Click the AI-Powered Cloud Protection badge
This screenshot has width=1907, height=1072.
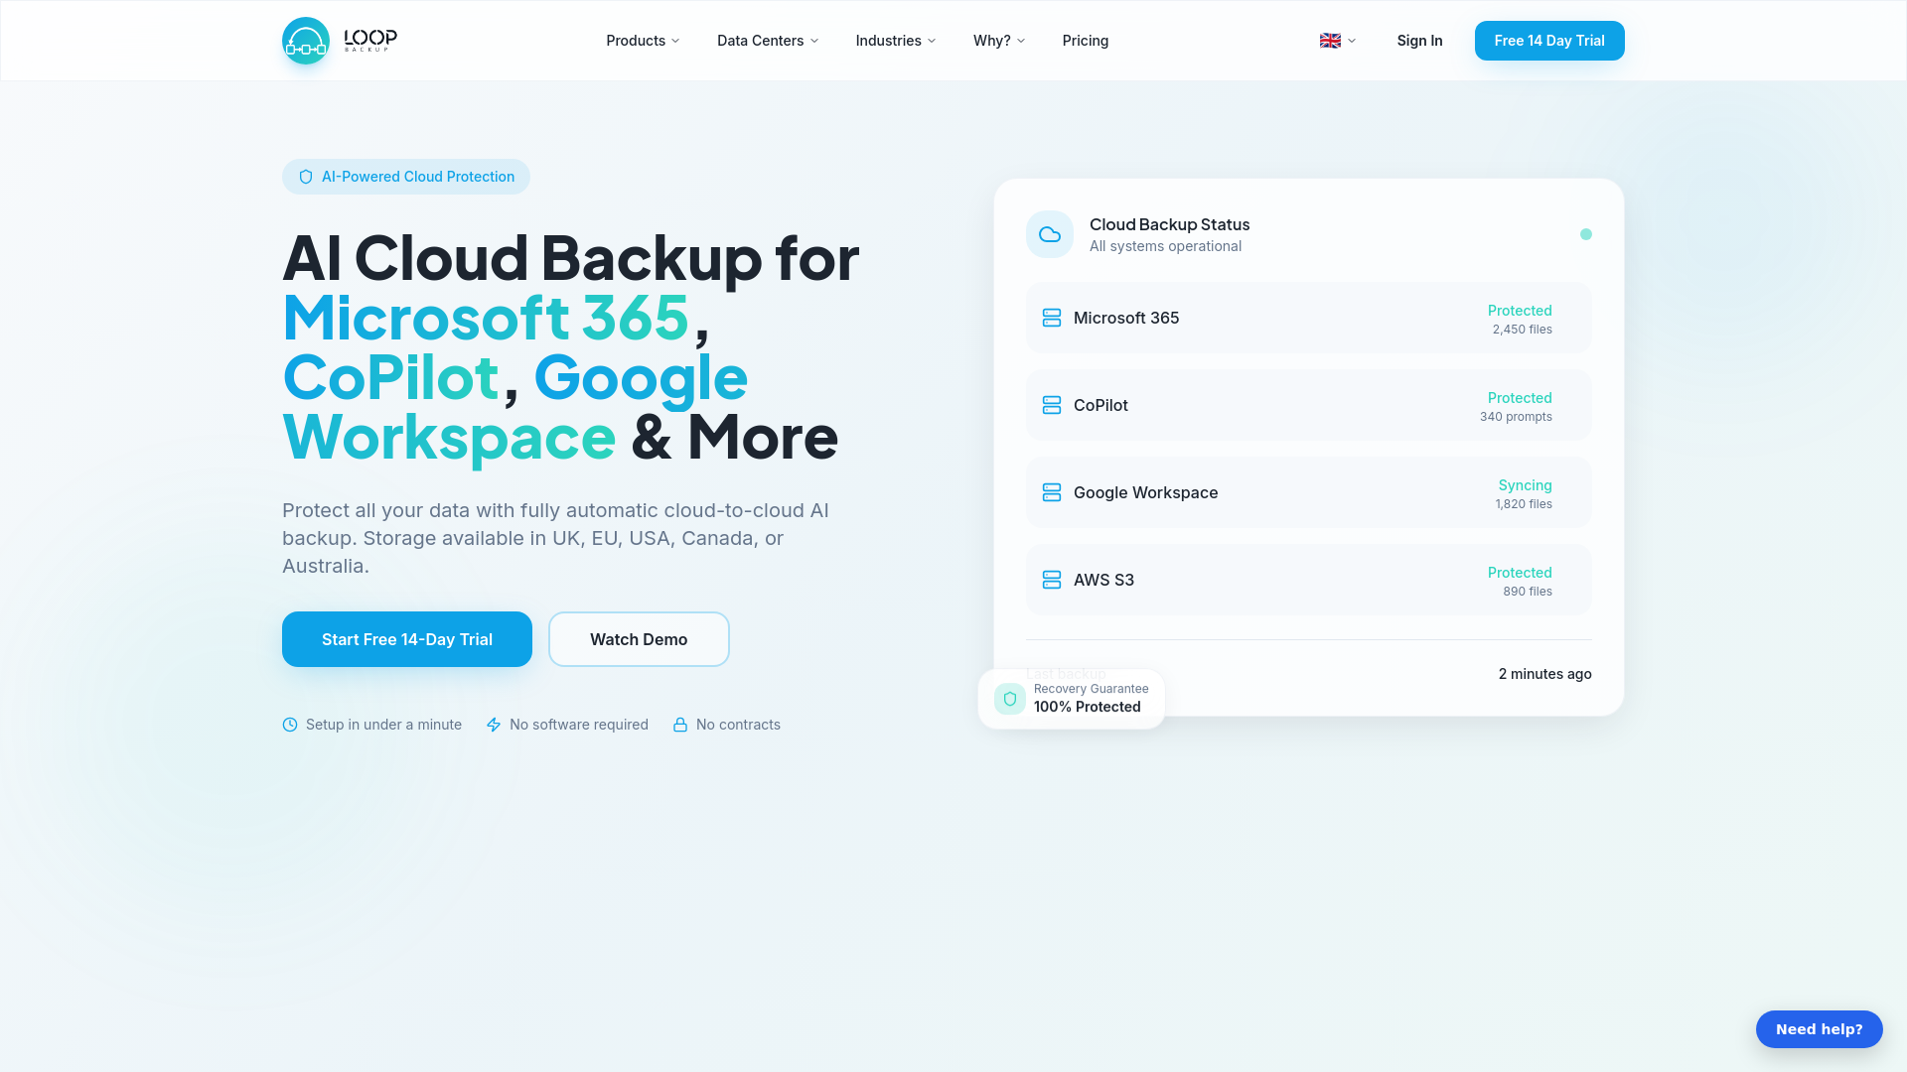406,177
